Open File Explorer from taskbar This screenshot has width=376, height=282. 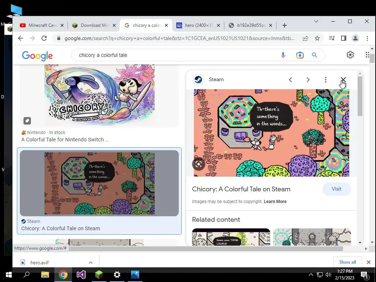click(45, 275)
